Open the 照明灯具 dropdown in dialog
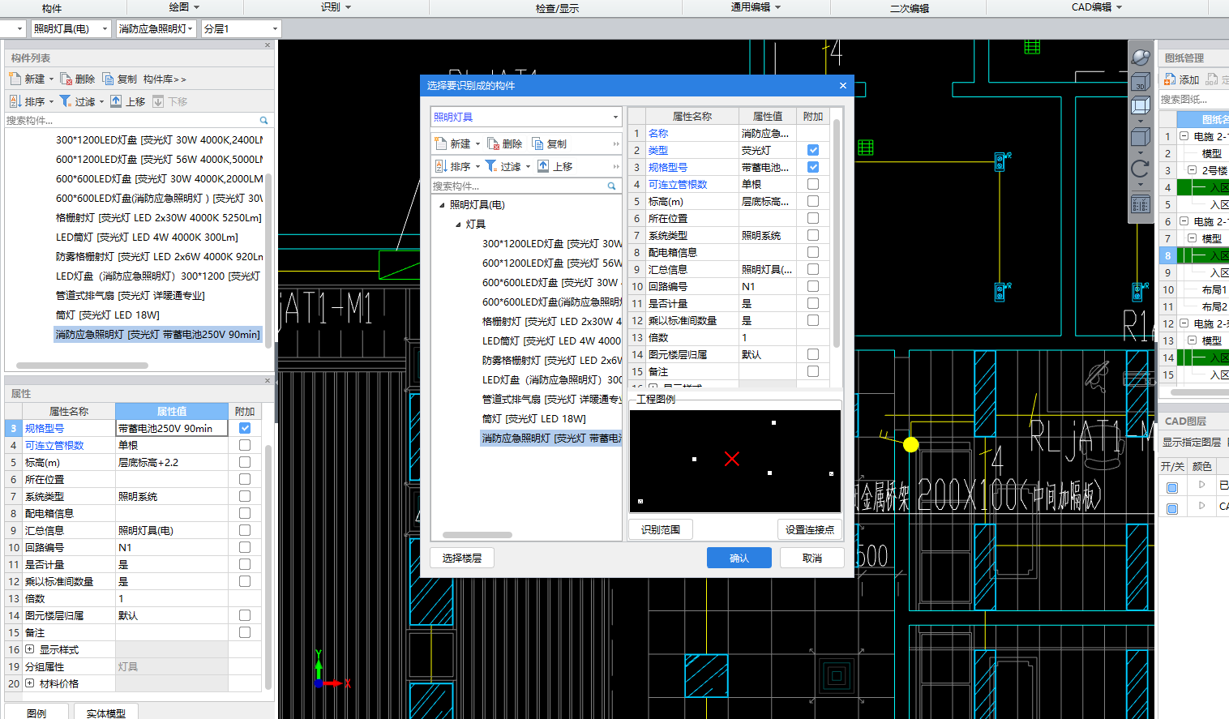The height and width of the screenshot is (719, 1229). click(615, 118)
